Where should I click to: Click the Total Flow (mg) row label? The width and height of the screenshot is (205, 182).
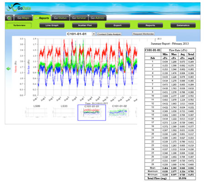157,178
